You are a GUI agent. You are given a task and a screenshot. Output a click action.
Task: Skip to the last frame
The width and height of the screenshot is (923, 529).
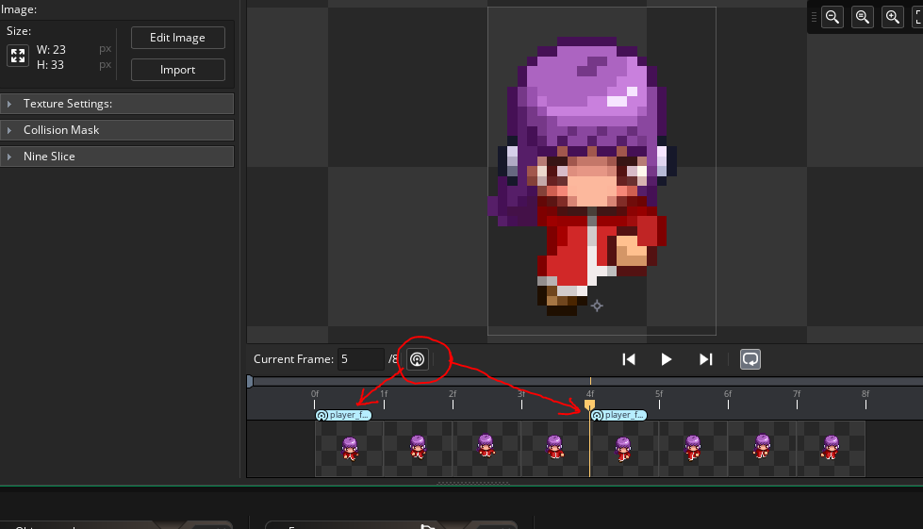pyautogui.click(x=705, y=359)
